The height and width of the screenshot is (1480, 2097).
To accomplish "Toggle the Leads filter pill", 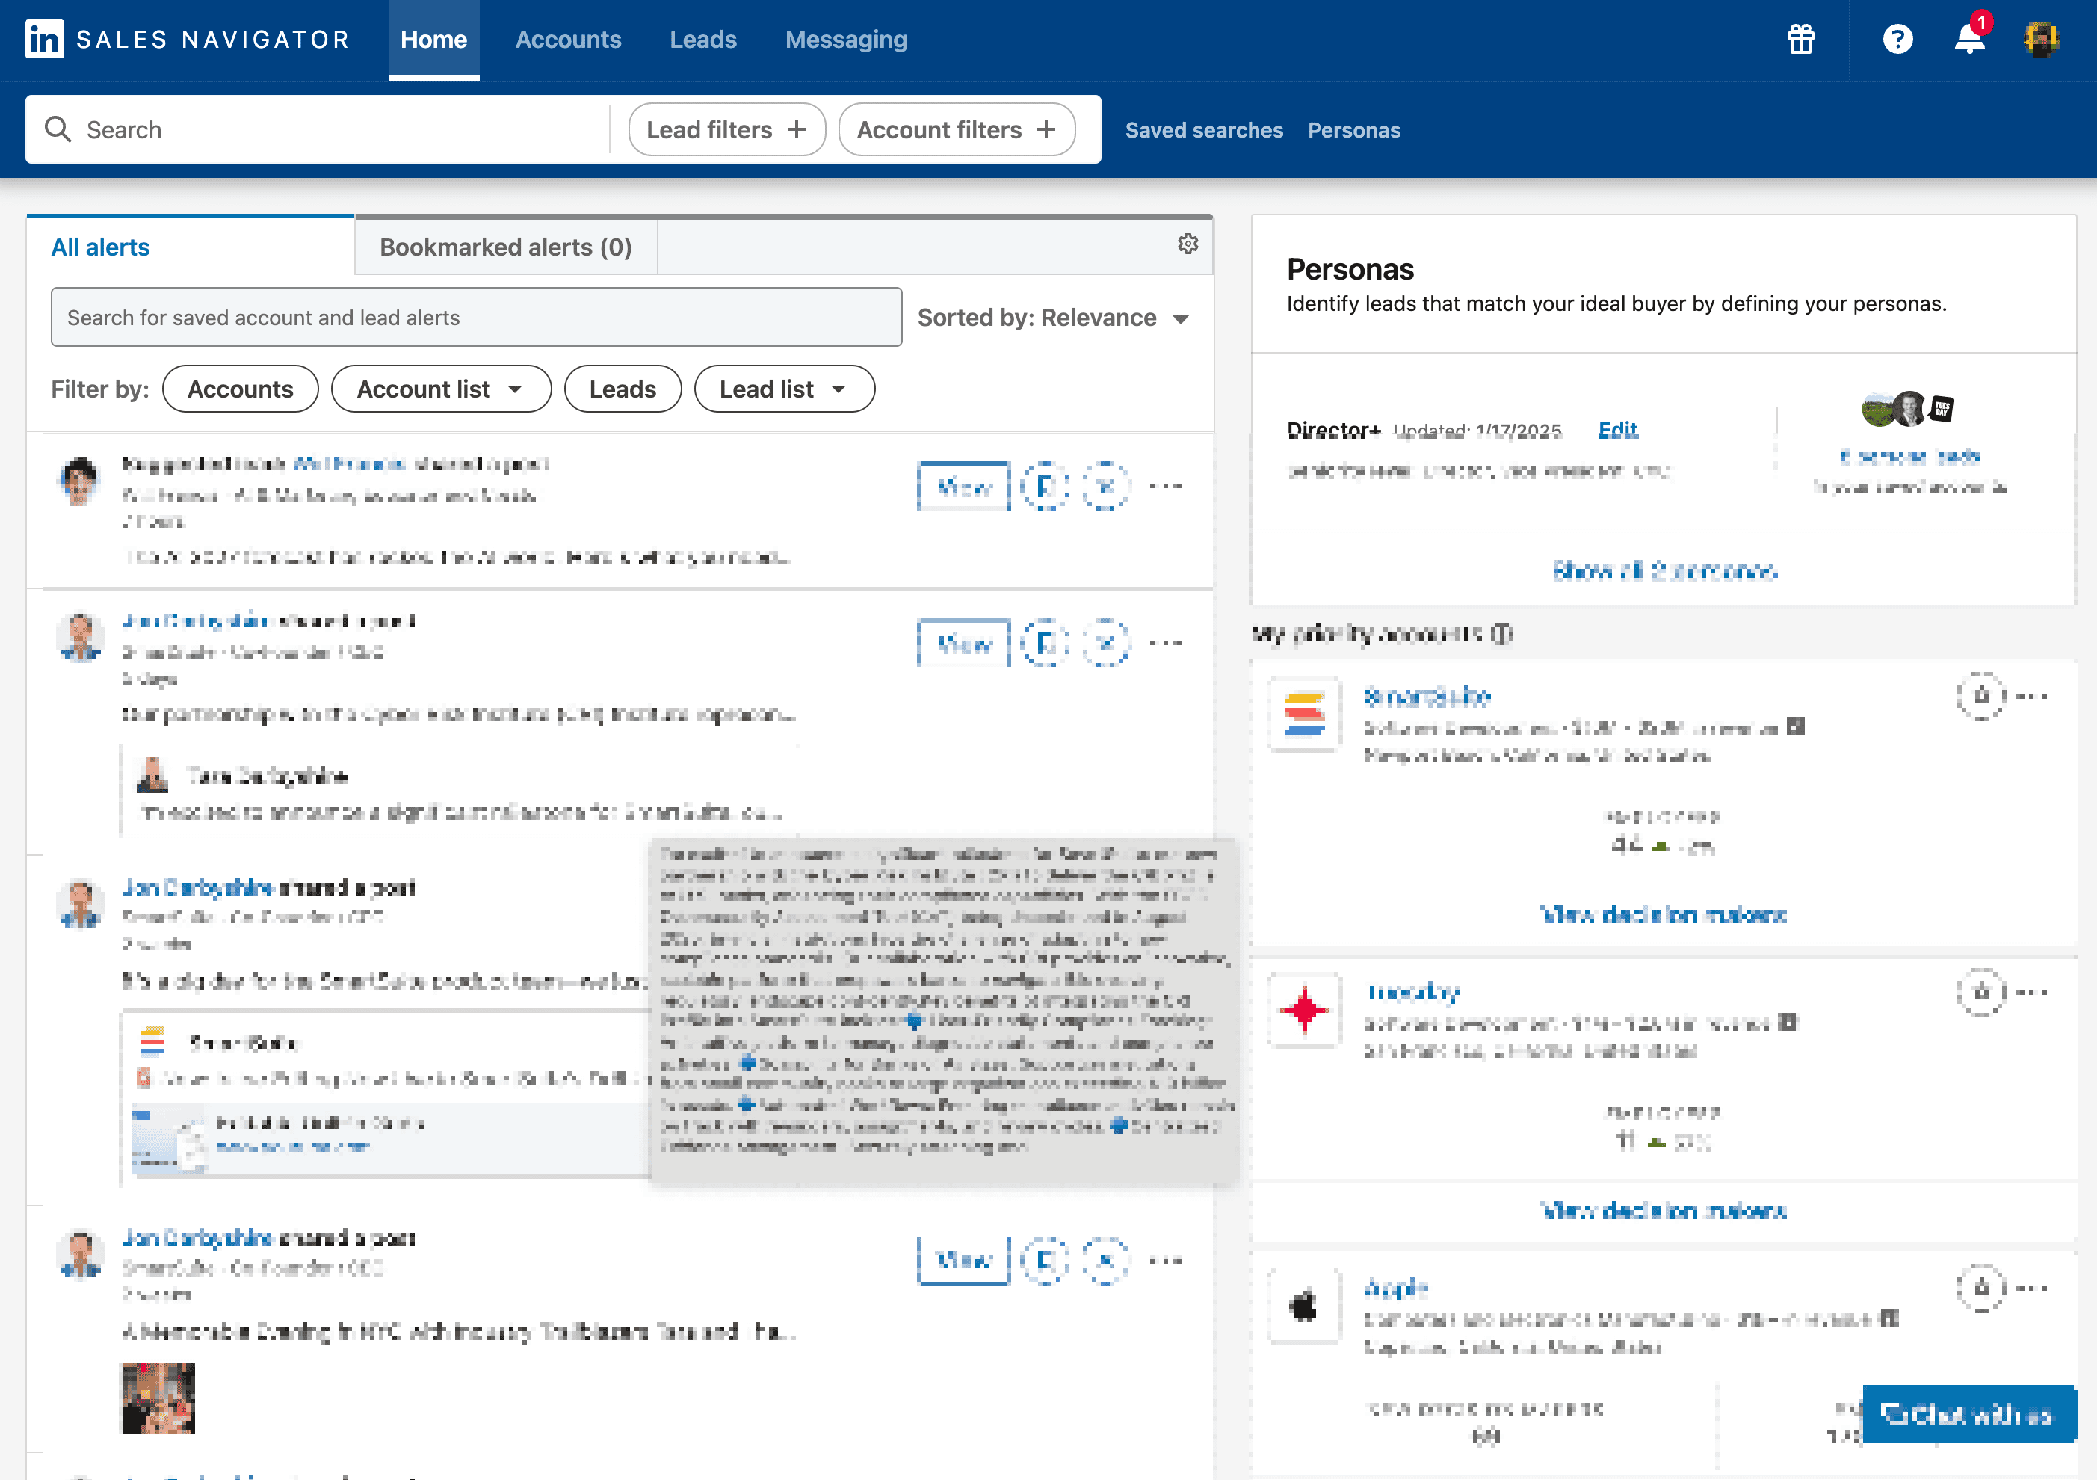I will [x=622, y=389].
